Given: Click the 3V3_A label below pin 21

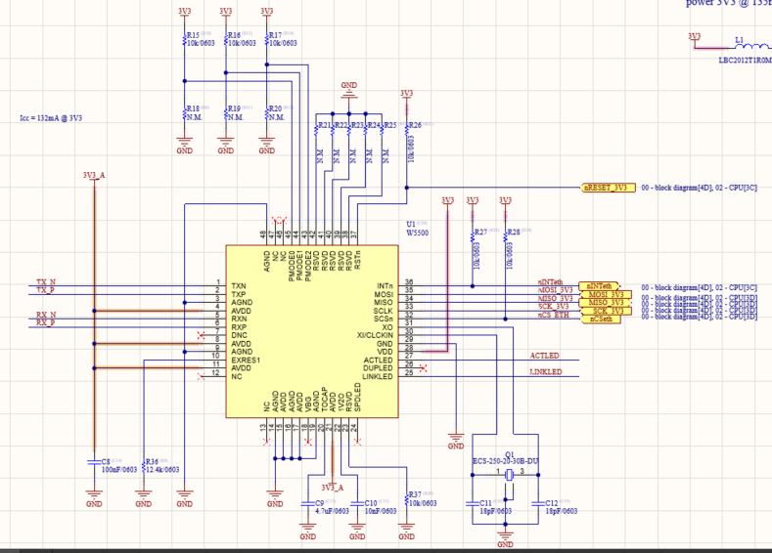Looking at the screenshot, I should point(333,488).
